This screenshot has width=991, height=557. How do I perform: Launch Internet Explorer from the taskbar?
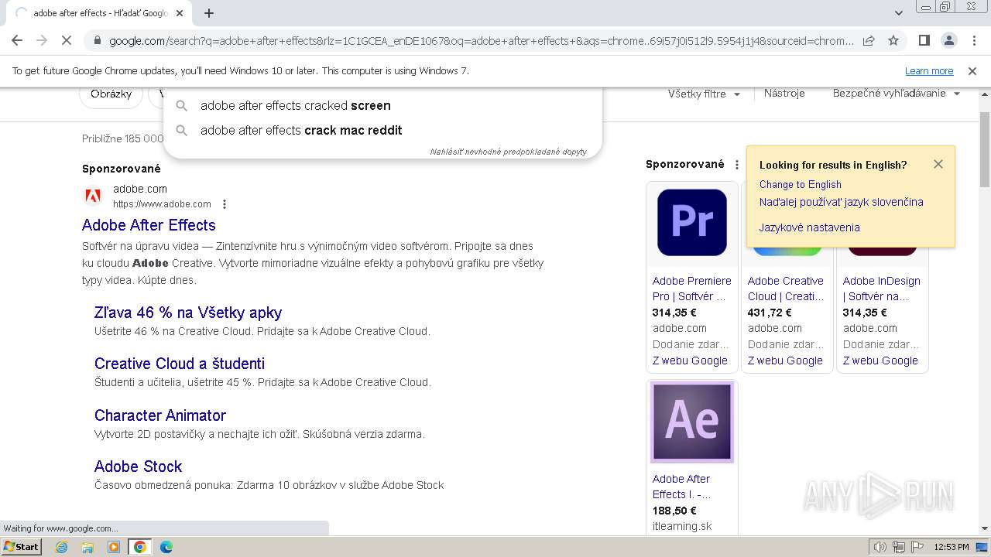(x=62, y=547)
